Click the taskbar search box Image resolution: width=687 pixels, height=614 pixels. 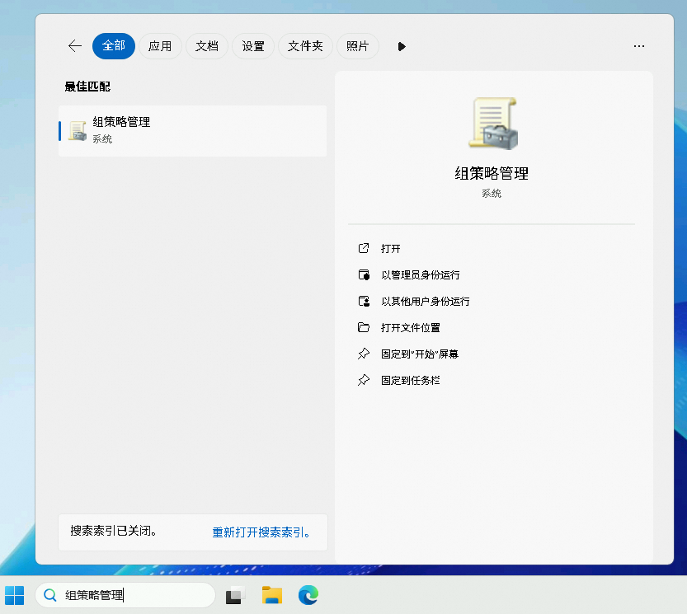click(x=125, y=595)
